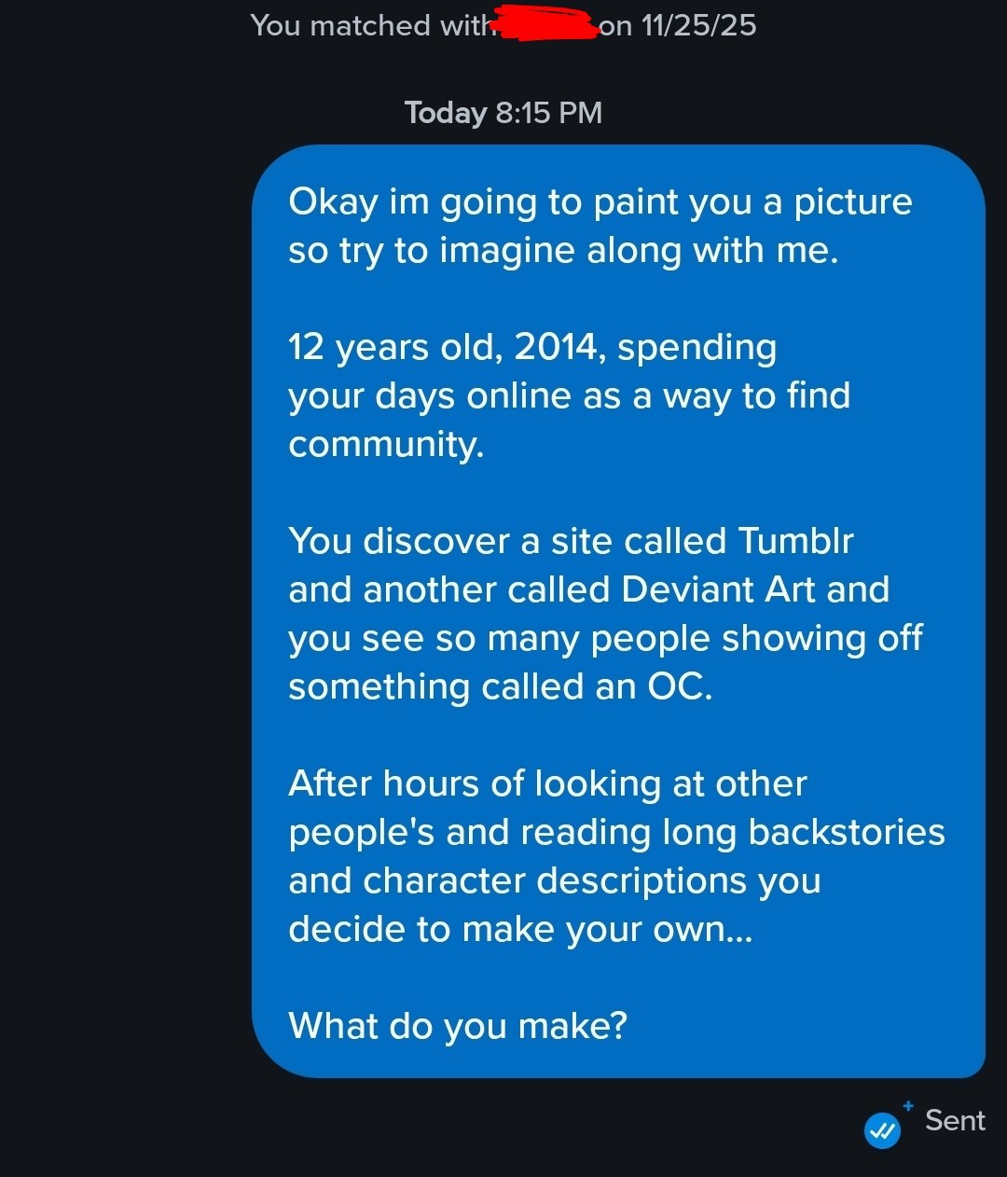Select the "Okay im going to paint" line
This screenshot has width=1007, height=1177.
point(600,201)
